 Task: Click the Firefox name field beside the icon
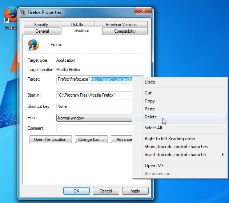pos(56,45)
